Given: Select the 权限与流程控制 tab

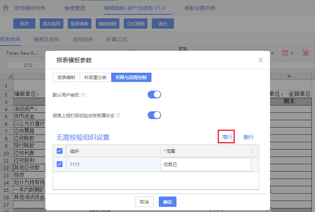Looking at the screenshot, I should coord(131,77).
